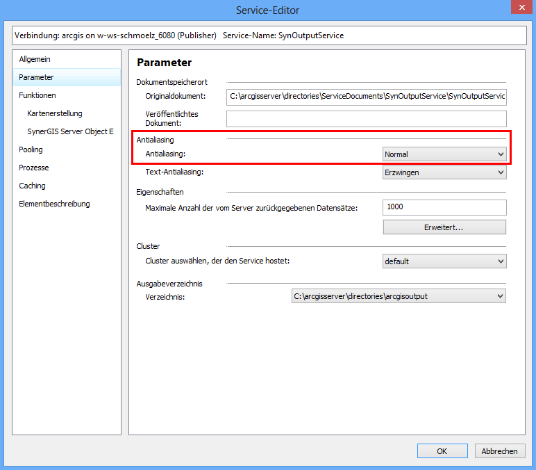
Task: Click the Ausgabeverzeichnis group label
Action: pos(169,284)
